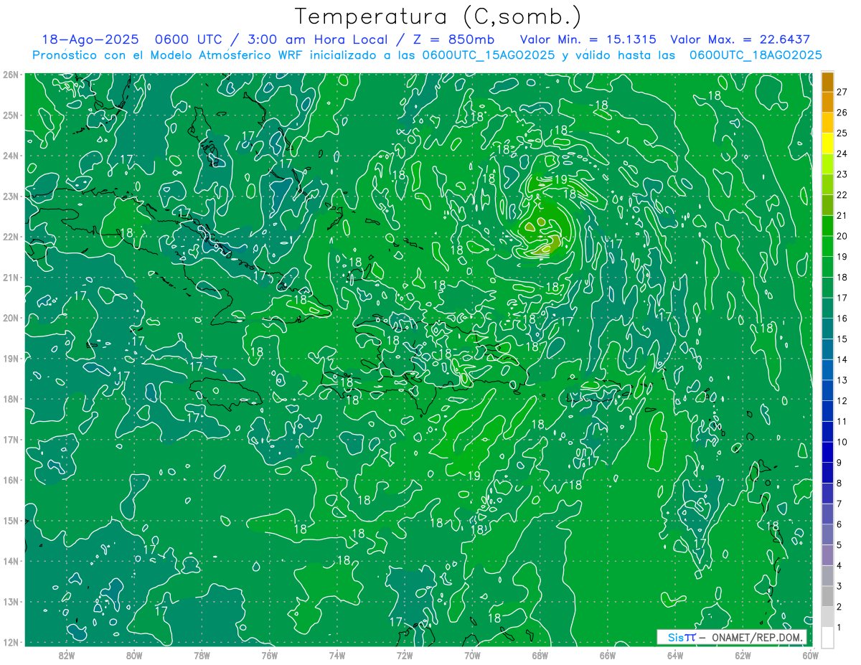Click the '14' label on the color scale

(x=842, y=359)
